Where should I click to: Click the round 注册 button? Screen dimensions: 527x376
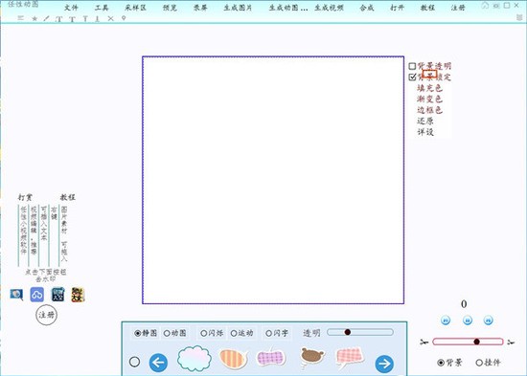coord(46,315)
